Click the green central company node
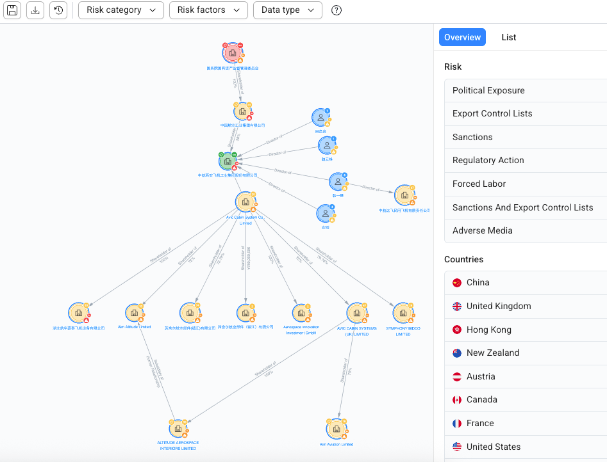Image resolution: width=607 pixels, height=462 pixels. click(228, 161)
